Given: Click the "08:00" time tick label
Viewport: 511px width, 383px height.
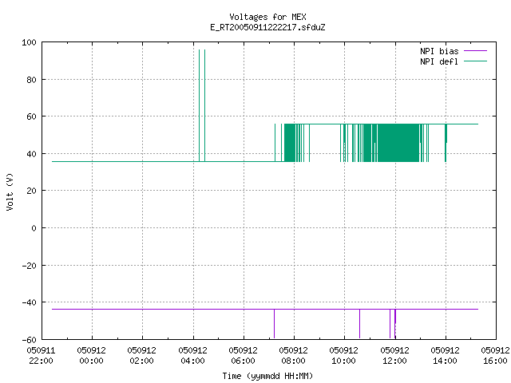Looking at the screenshot, I should (x=294, y=361).
